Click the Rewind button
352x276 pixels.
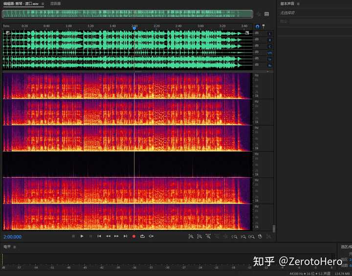[x=108, y=236]
